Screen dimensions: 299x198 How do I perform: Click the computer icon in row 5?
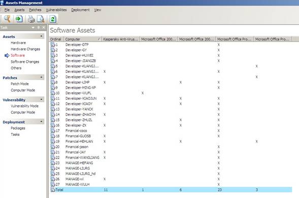pyautogui.click(x=53, y=66)
